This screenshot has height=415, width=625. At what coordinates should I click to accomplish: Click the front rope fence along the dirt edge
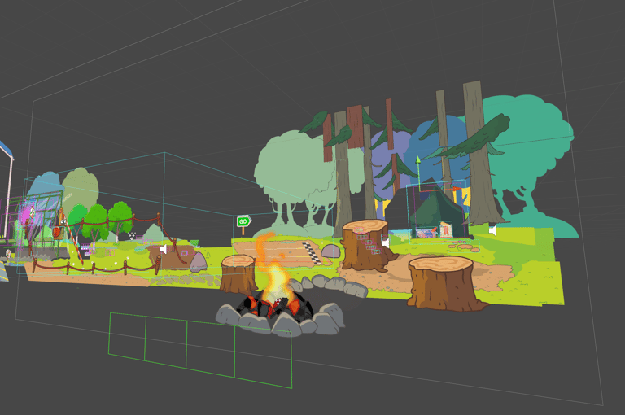click(x=97, y=266)
